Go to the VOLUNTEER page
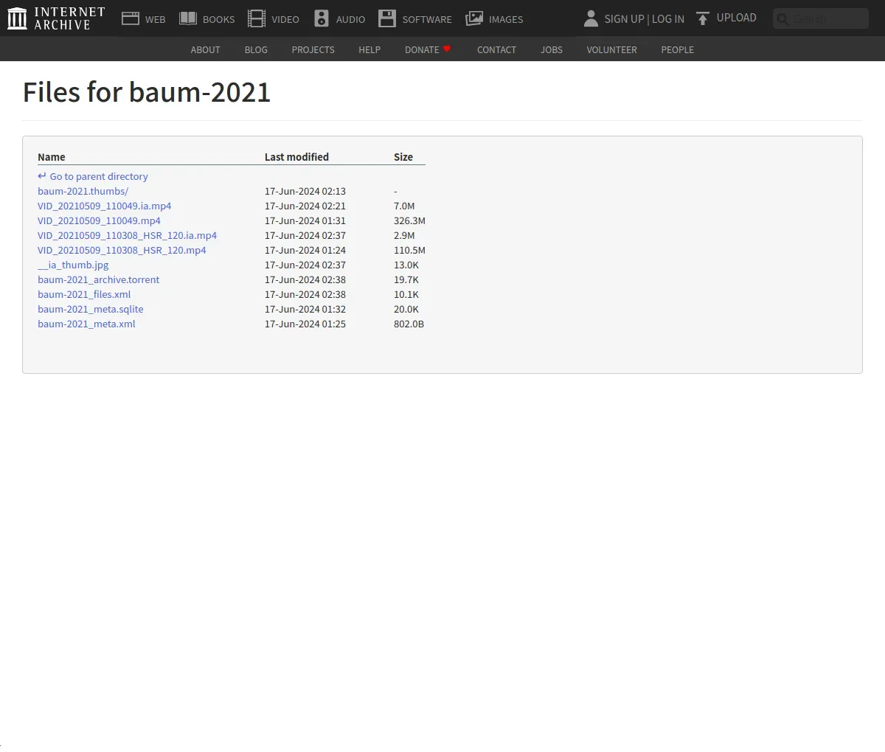Image resolution: width=885 pixels, height=752 pixels. click(611, 50)
